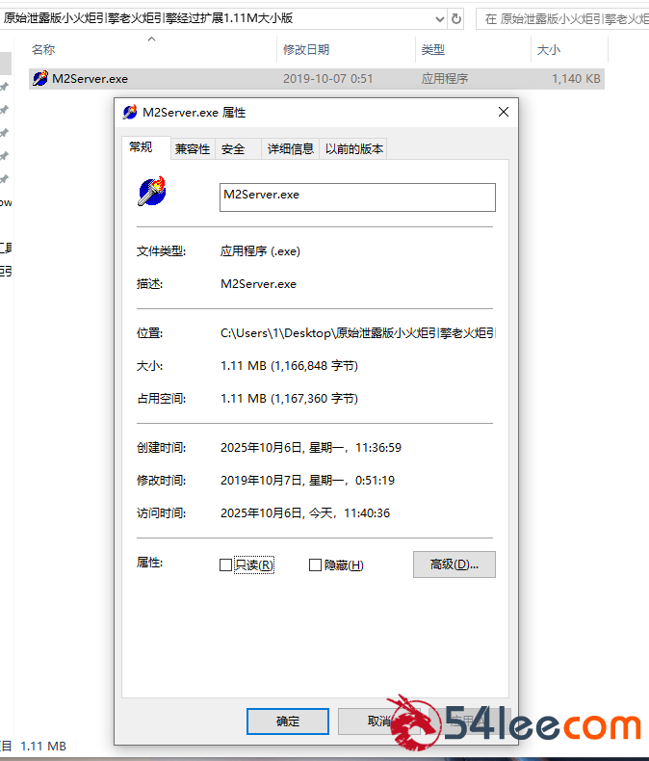Click the sort arrow above name column
This screenshot has width=649, height=761.
pyautogui.click(x=151, y=39)
